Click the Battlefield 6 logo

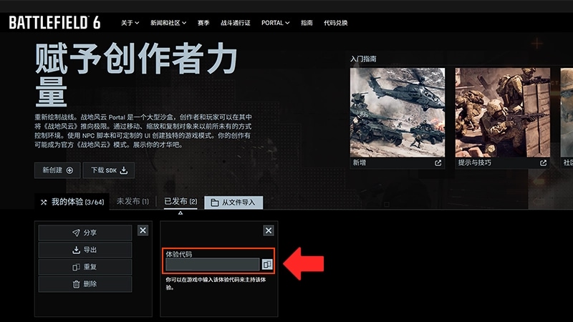tap(54, 23)
